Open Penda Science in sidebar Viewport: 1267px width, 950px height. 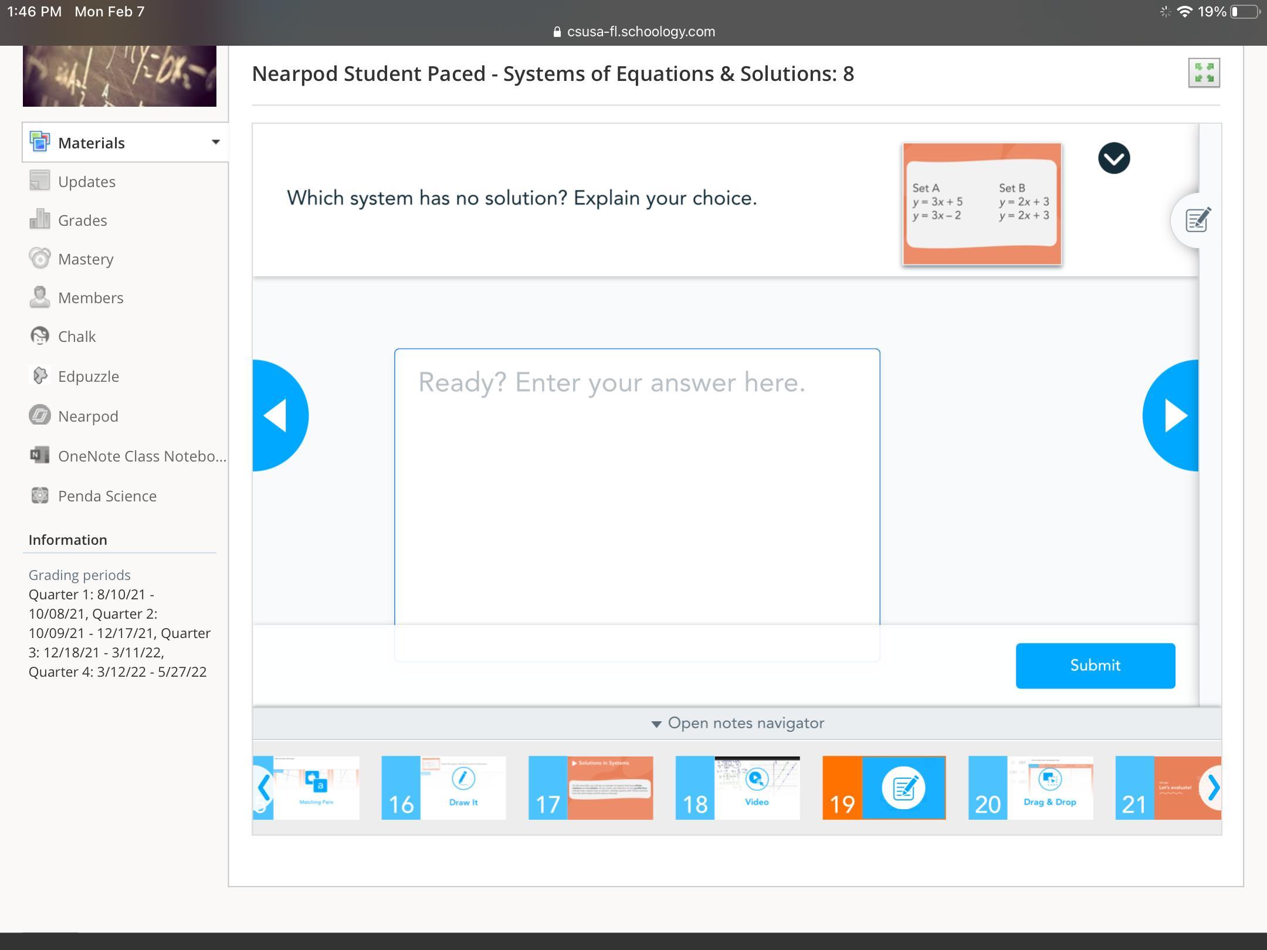coord(107,496)
